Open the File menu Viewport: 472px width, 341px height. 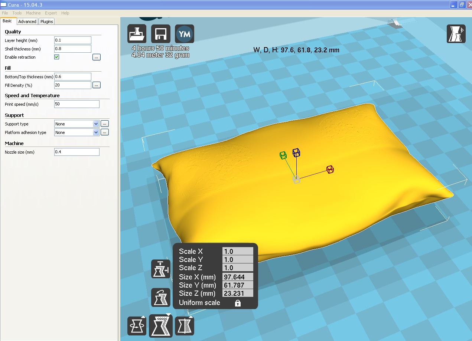coord(5,13)
